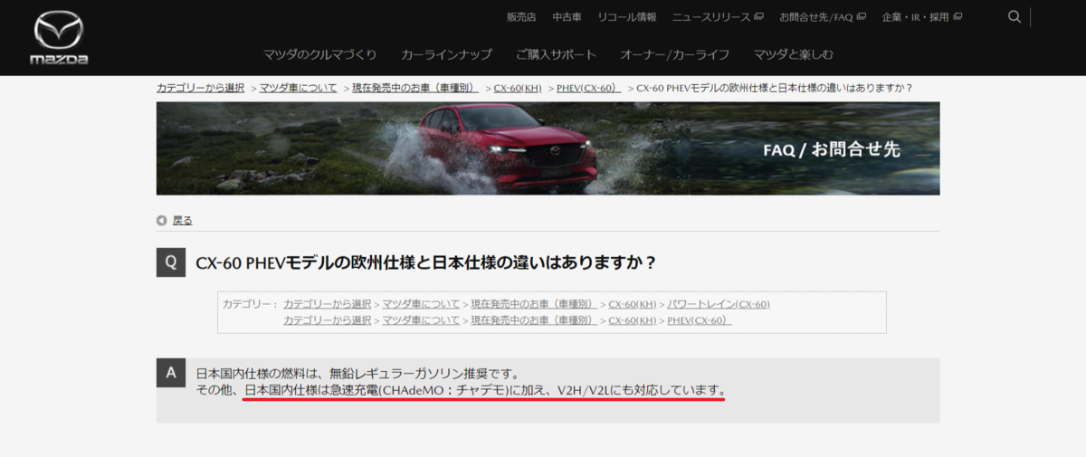Click CX-60(KH) in PHEV category row

(633, 320)
